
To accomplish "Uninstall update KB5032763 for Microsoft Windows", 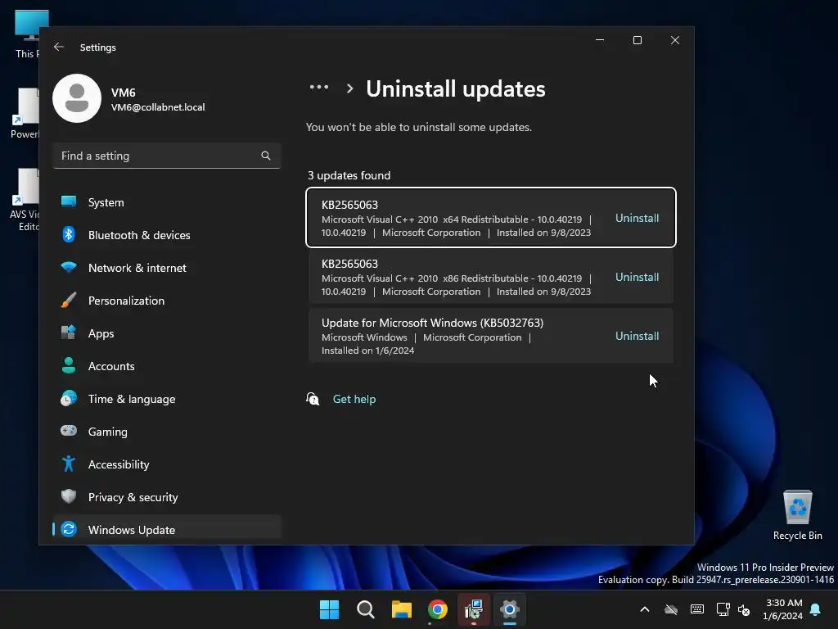I will pyautogui.click(x=637, y=335).
